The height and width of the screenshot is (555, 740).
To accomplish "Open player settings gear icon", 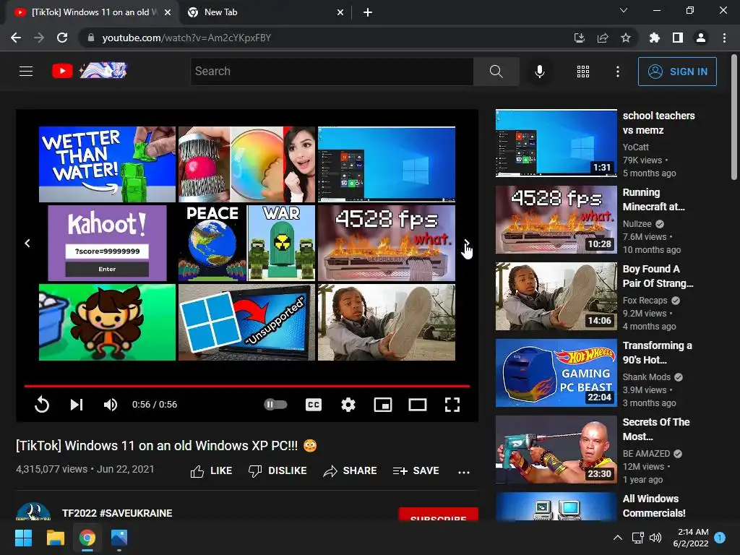I will [348, 405].
